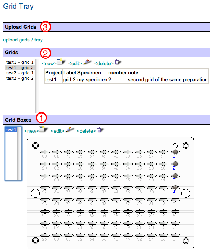Click the <delete> link under Grids
Screen dimensions: 214x252
point(104,64)
